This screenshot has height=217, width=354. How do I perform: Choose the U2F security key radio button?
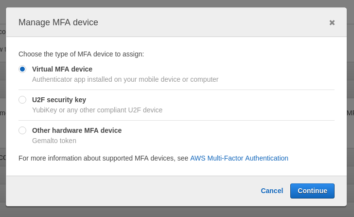coord(22,100)
